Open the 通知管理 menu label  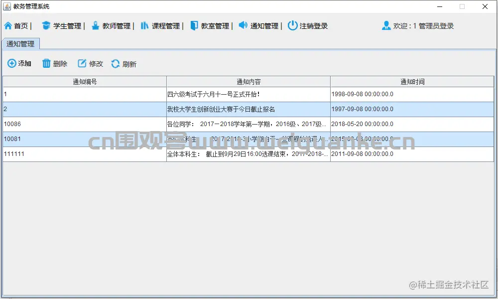point(264,26)
